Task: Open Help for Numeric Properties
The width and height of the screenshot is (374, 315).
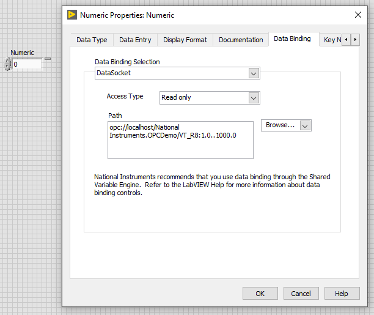Action: click(x=342, y=294)
